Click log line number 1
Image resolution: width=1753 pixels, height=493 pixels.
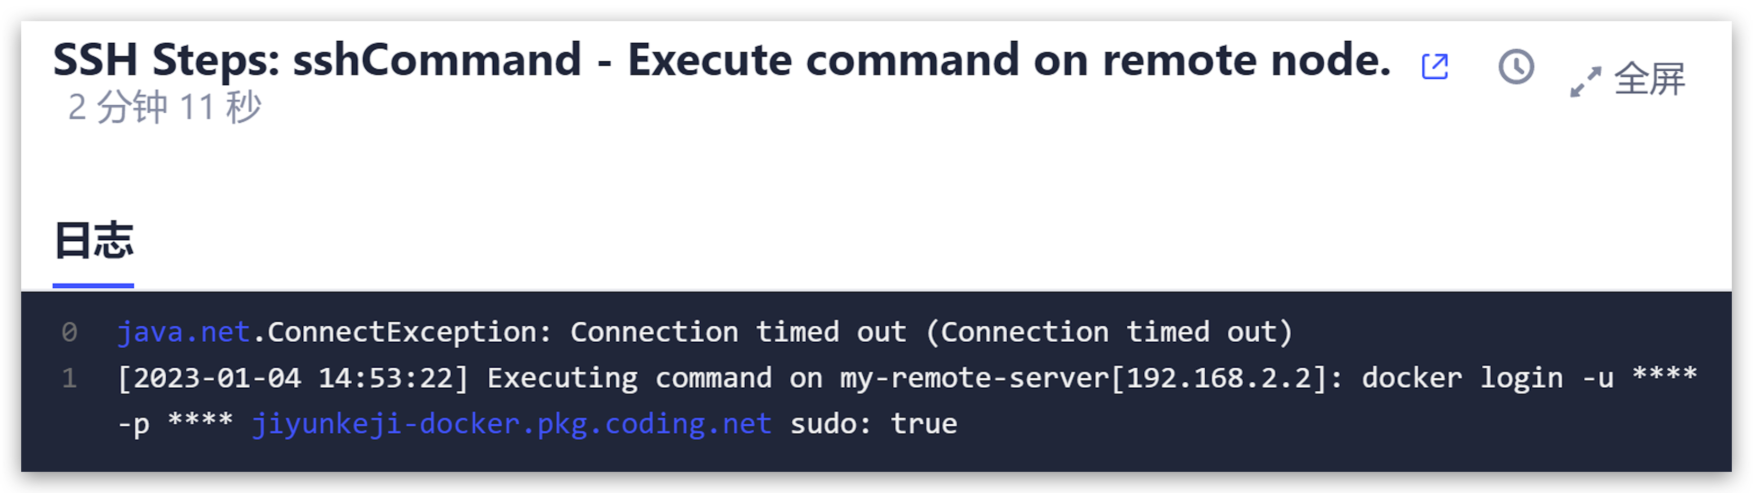coord(69,378)
